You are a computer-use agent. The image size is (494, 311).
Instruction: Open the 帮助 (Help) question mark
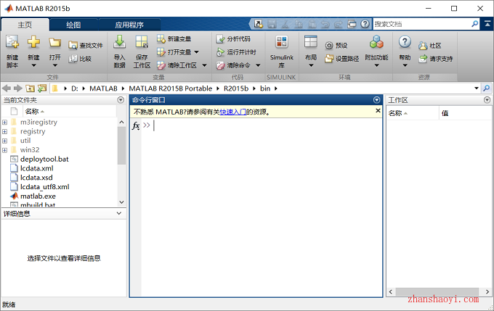405,51
